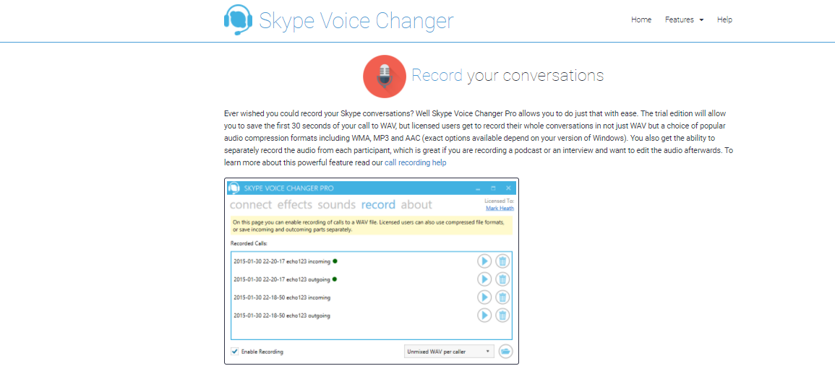Screen dimensions: 835x366
Task: Play the 22-20-17 echo123 incoming recording
Action: coord(484,261)
